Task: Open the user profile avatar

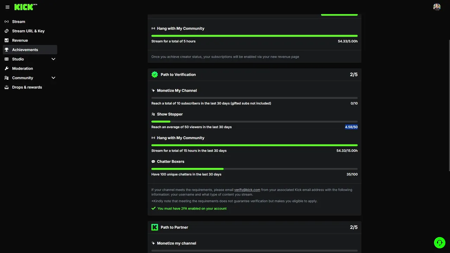Action: (x=437, y=7)
